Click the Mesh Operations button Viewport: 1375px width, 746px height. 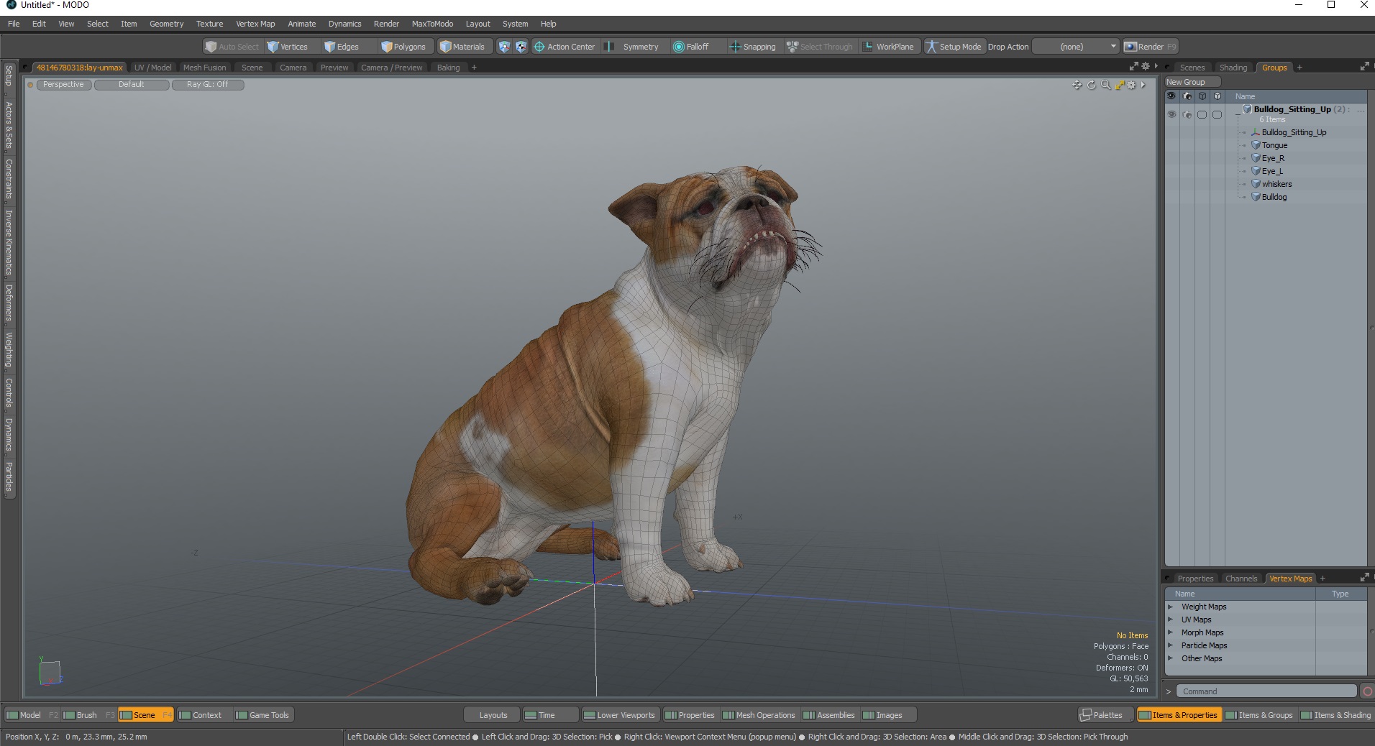click(759, 715)
